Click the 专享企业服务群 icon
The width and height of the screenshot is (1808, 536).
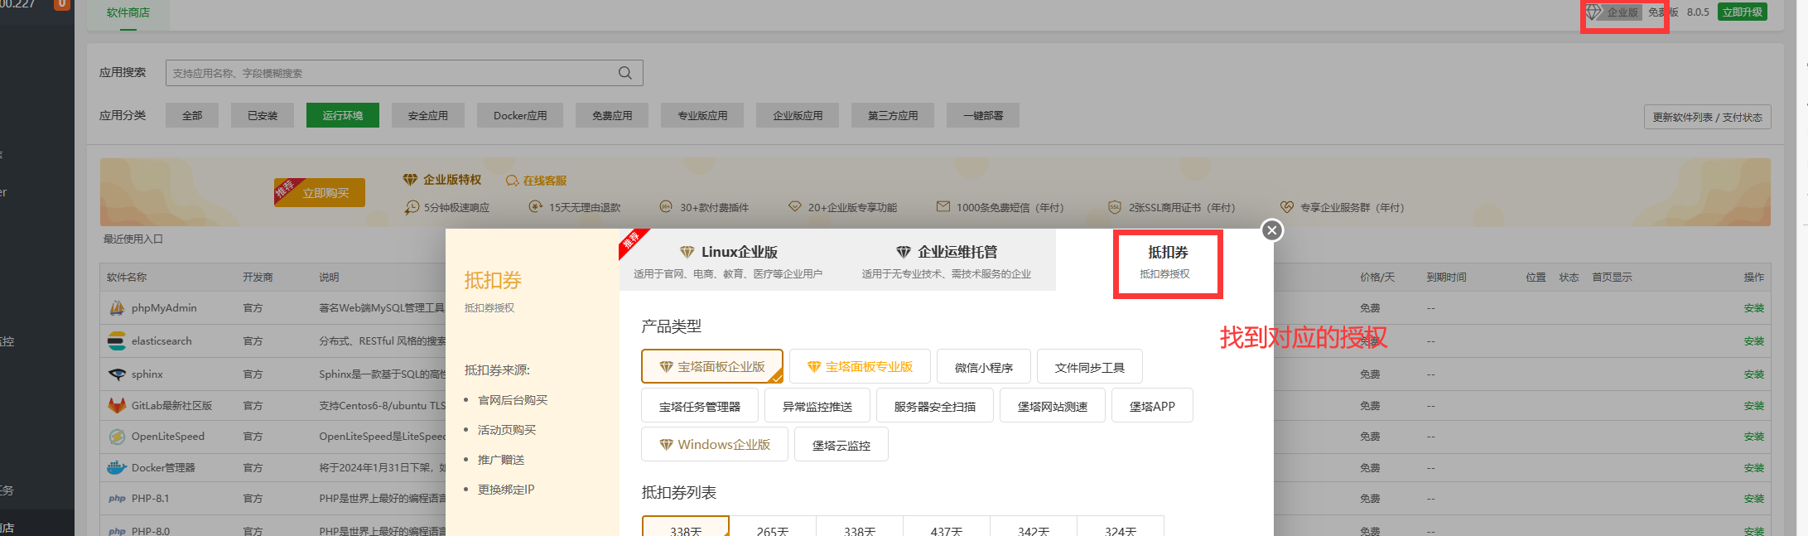[1286, 206]
